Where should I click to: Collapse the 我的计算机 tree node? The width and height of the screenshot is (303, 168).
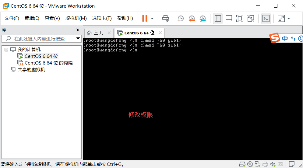point(6,50)
